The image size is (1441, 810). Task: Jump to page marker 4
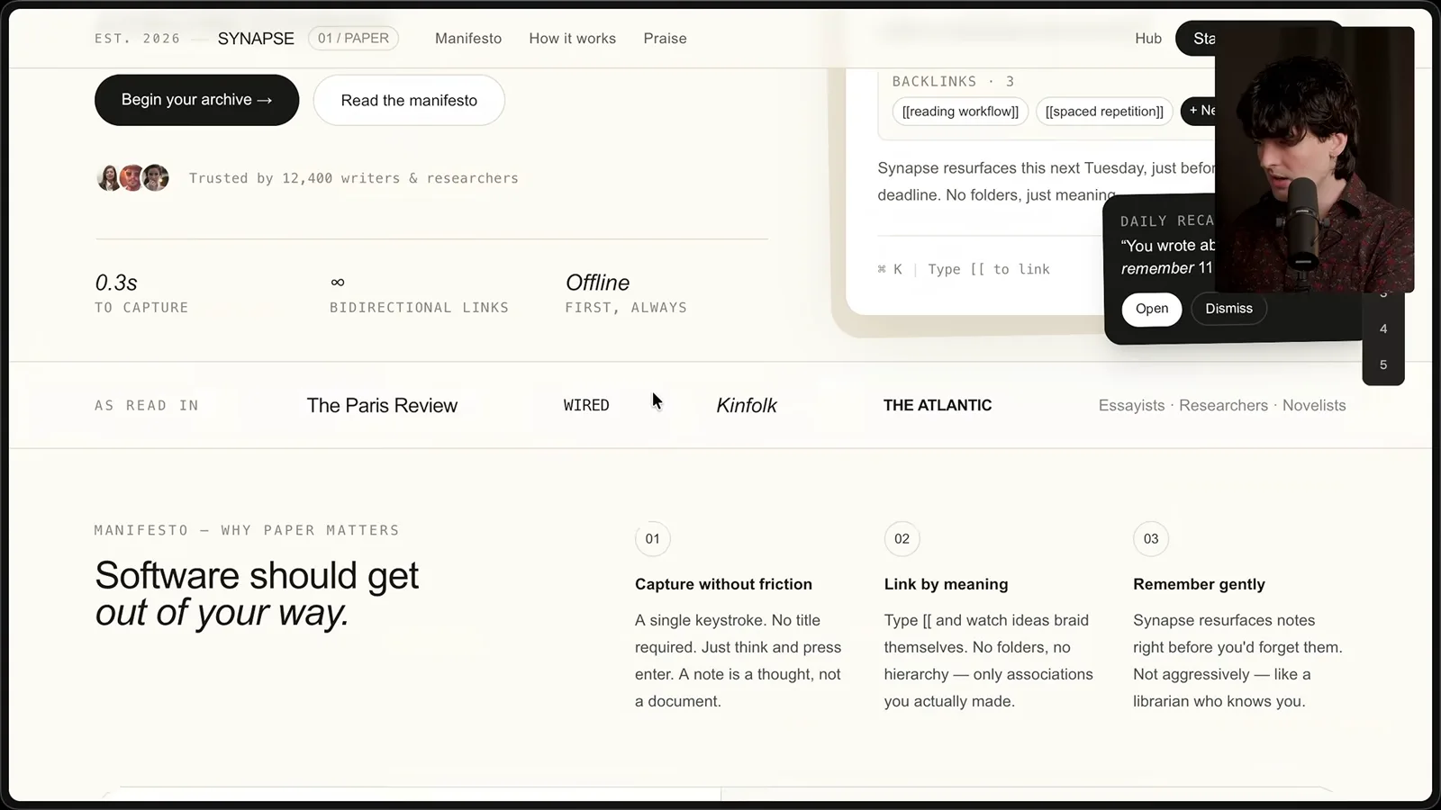click(1383, 329)
